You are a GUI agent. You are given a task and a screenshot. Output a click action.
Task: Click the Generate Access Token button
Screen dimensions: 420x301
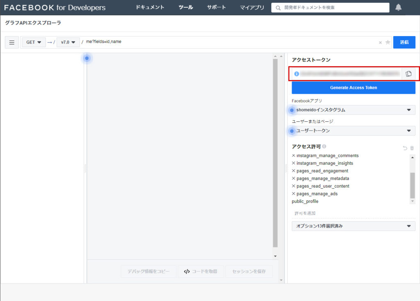353,88
